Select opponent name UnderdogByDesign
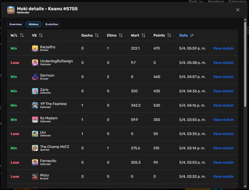The image size is (249, 190). (x=56, y=61)
